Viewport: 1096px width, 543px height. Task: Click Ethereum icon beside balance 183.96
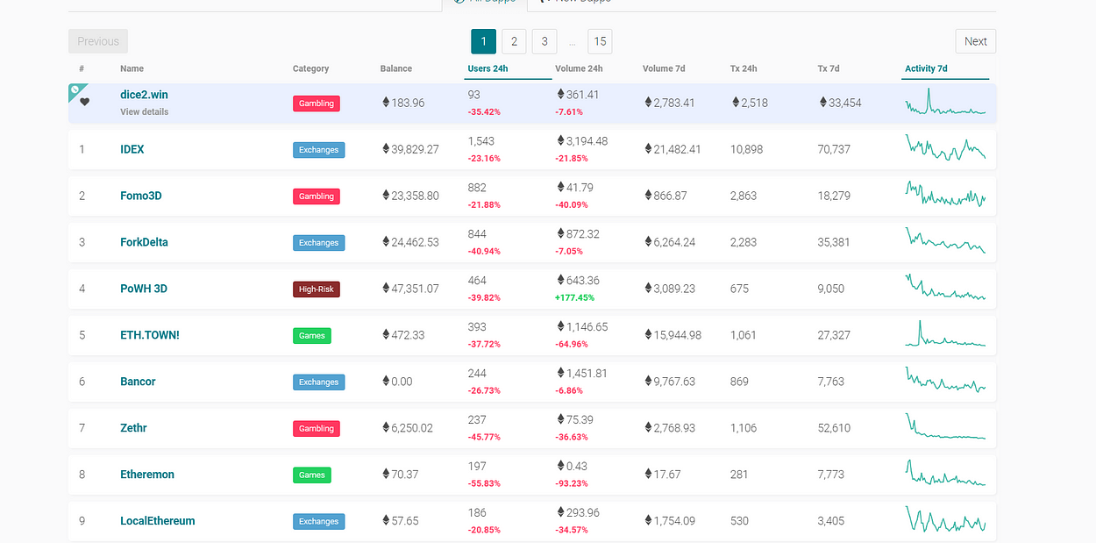pyautogui.click(x=386, y=103)
